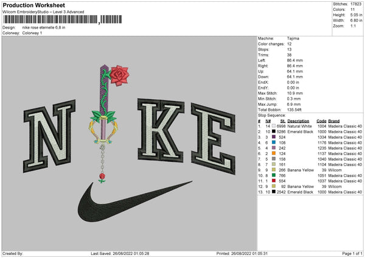Choose the pale swatch with code 1104
This screenshot has height=258, width=365.
click(274, 164)
